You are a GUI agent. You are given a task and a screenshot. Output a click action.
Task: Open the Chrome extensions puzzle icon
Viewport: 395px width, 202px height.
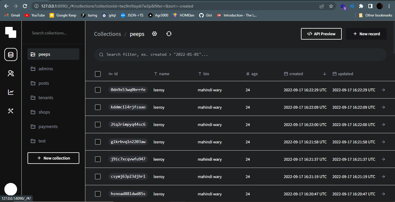point(361,6)
